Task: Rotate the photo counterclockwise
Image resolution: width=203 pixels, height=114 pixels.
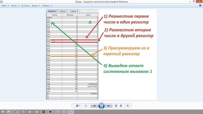Action: (116, 106)
